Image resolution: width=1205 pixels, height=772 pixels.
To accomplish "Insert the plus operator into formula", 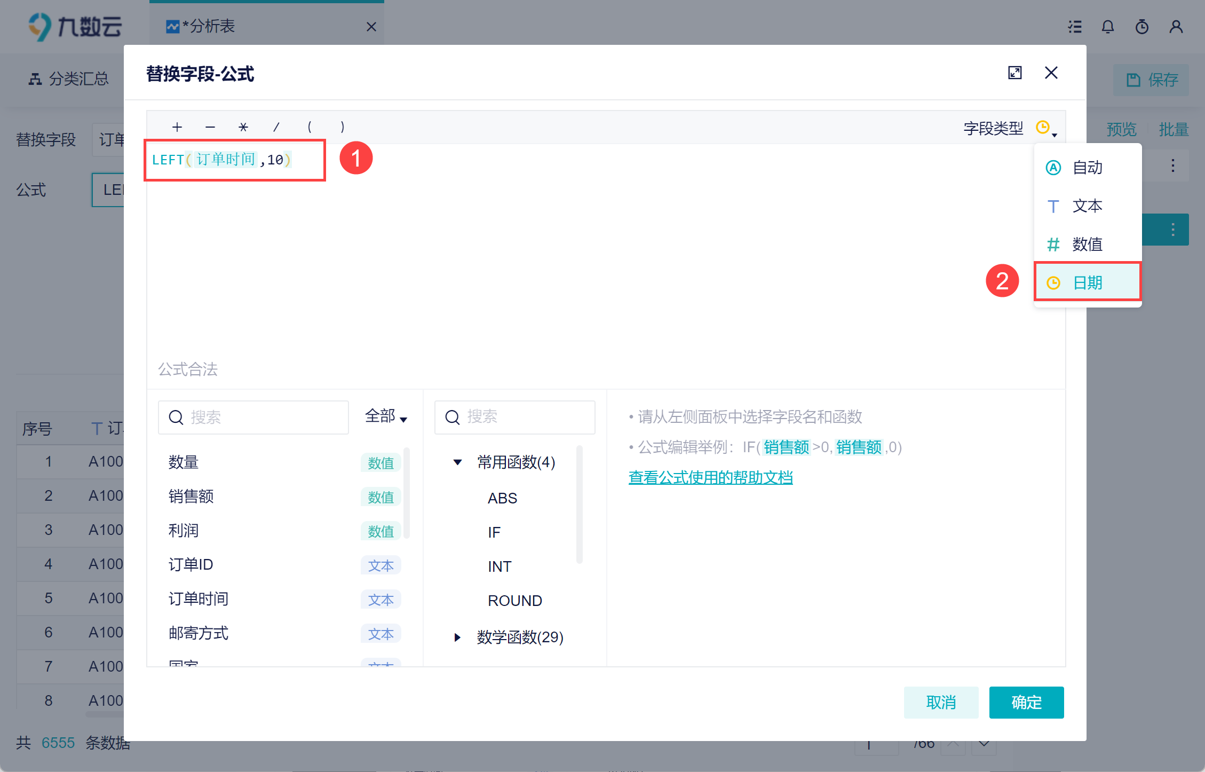I will tap(177, 127).
